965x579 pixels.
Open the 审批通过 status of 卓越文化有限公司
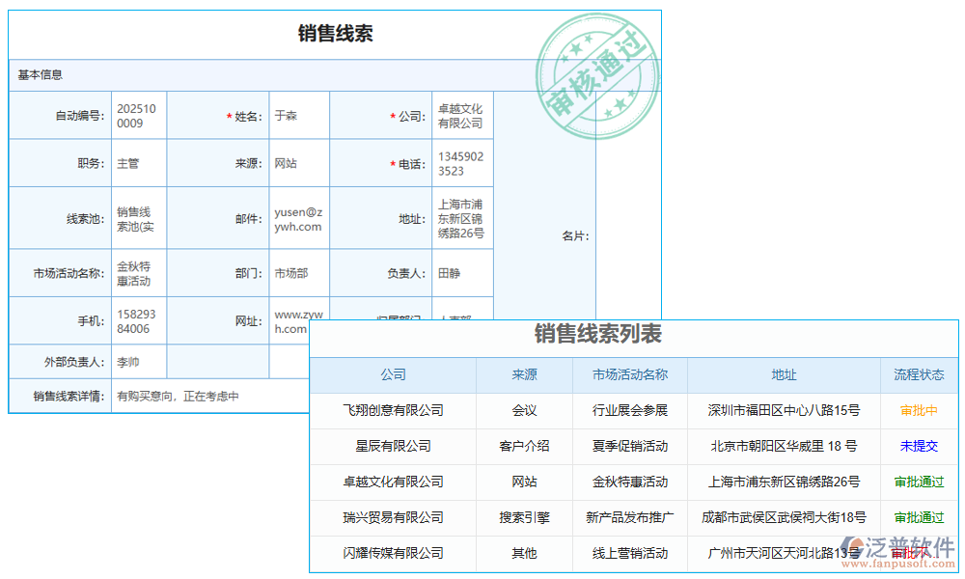[919, 482]
